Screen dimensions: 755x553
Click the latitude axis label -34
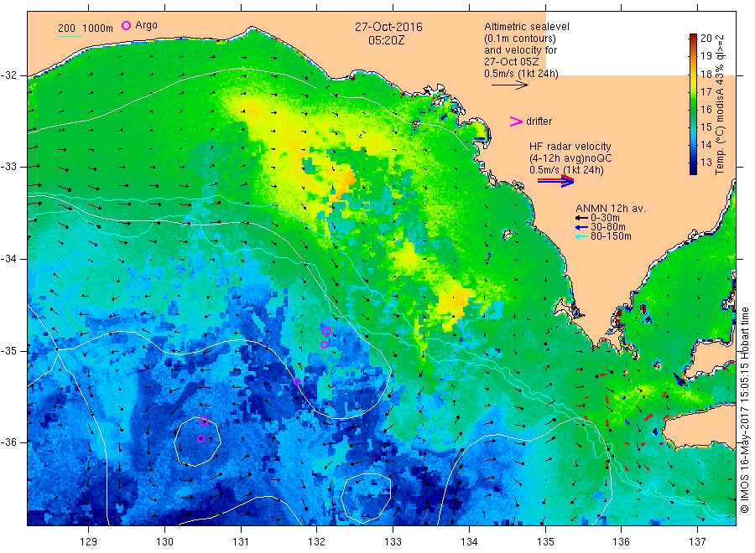9,259
